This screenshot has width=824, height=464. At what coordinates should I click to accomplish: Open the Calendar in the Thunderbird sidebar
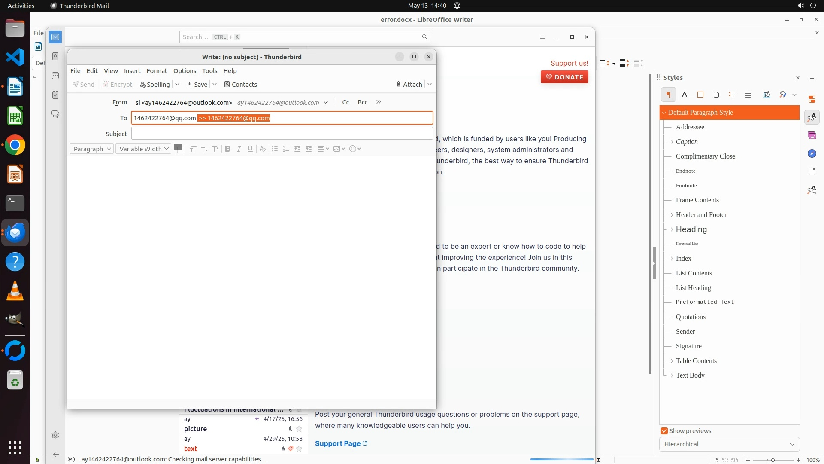(55, 76)
